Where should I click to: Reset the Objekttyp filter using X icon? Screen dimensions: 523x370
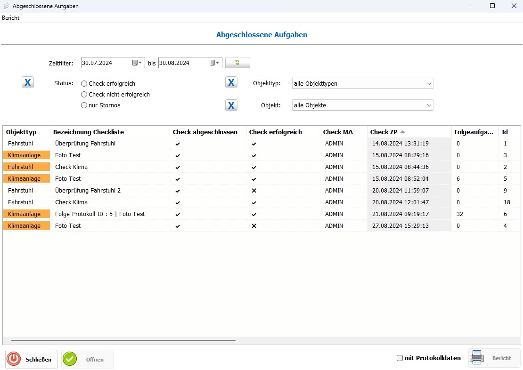point(231,83)
